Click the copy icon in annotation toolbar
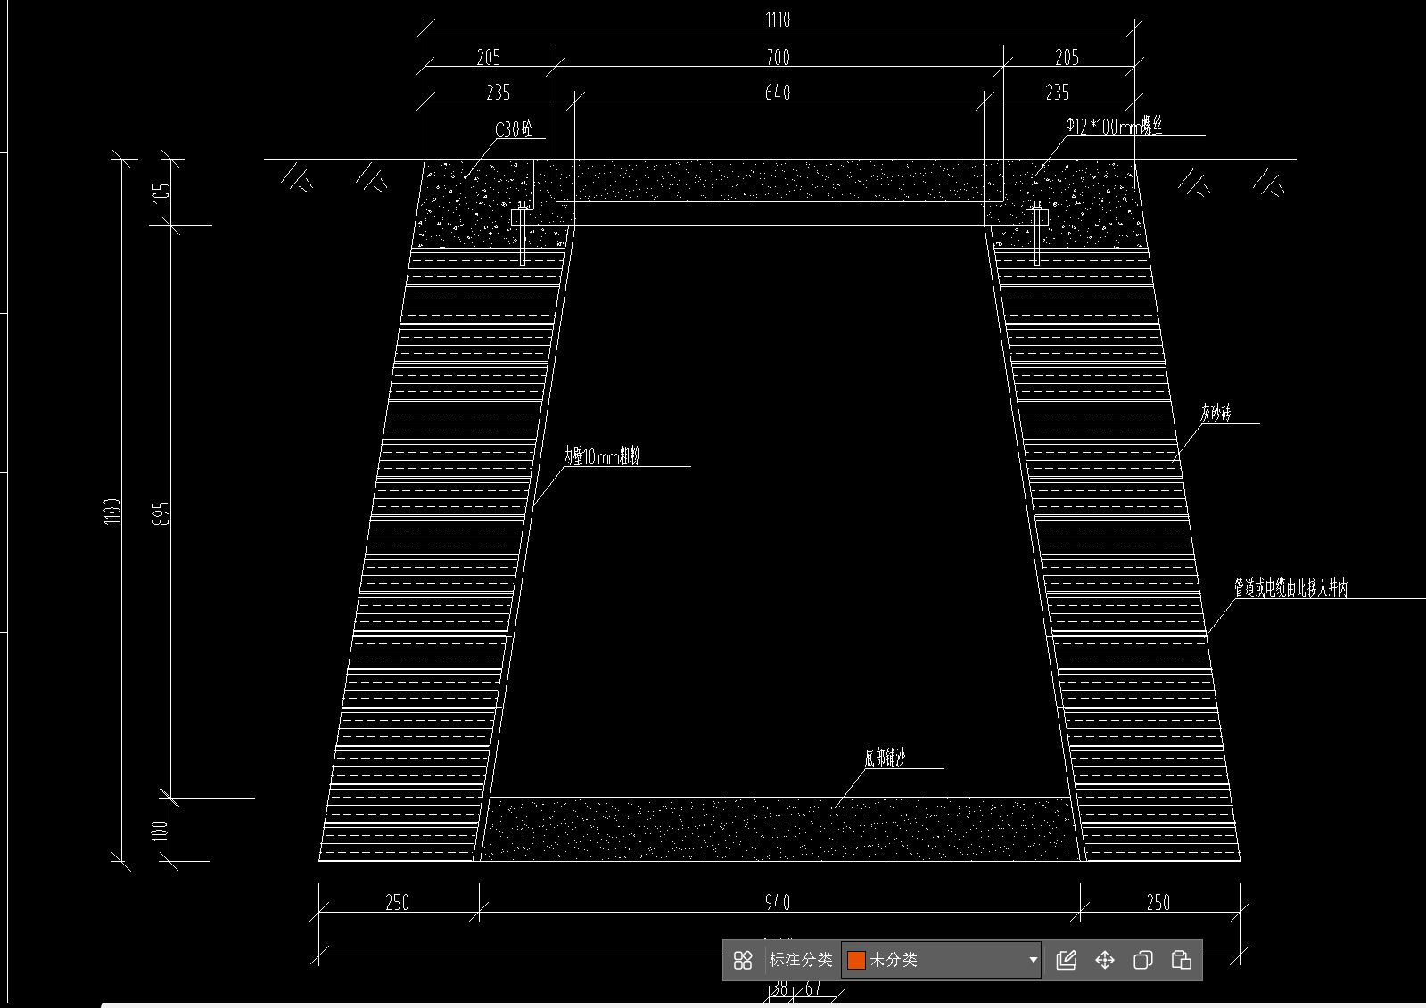The width and height of the screenshot is (1426, 1008). [1143, 960]
